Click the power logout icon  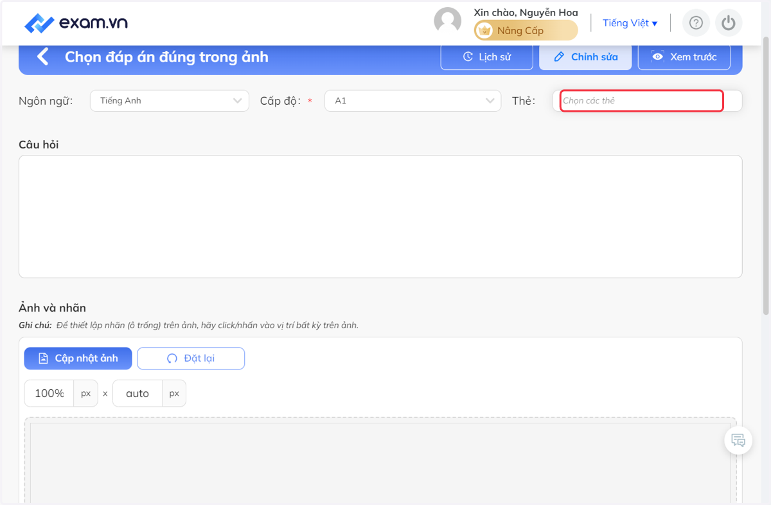[728, 23]
